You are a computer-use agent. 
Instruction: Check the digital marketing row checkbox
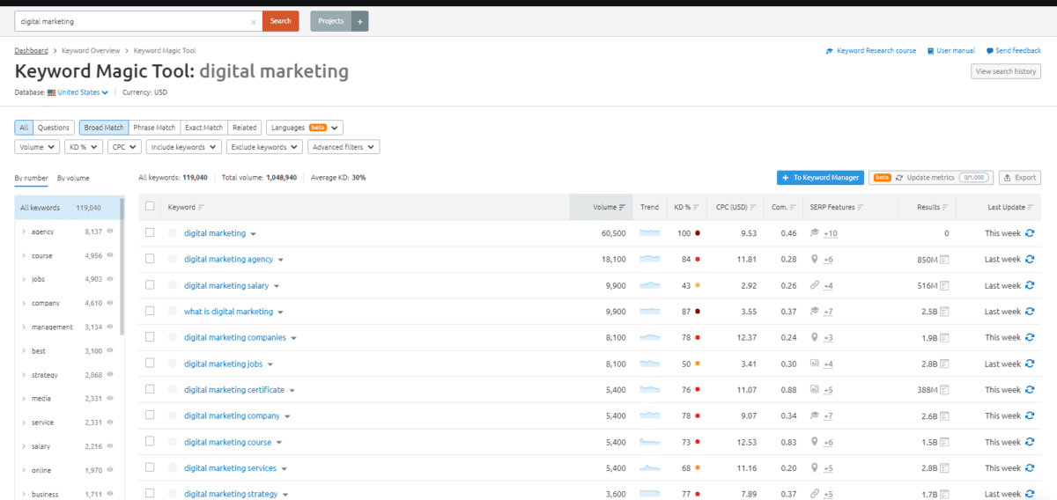(150, 233)
